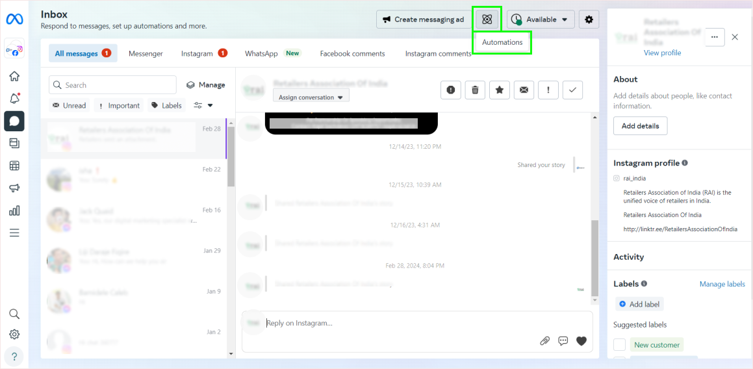Click the Automations tooltip label
This screenshot has height=369, width=753.
tap(502, 42)
